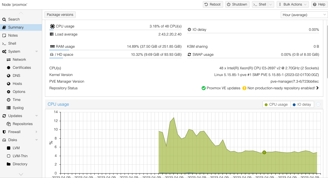328x178 pixels.
Task: Open the Bulk Actions dropdown
Action: click(293, 4)
